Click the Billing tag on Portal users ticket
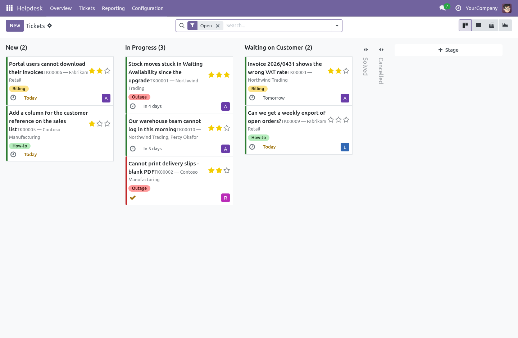The width and height of the screenshot is (518, 338). point(19,89)
